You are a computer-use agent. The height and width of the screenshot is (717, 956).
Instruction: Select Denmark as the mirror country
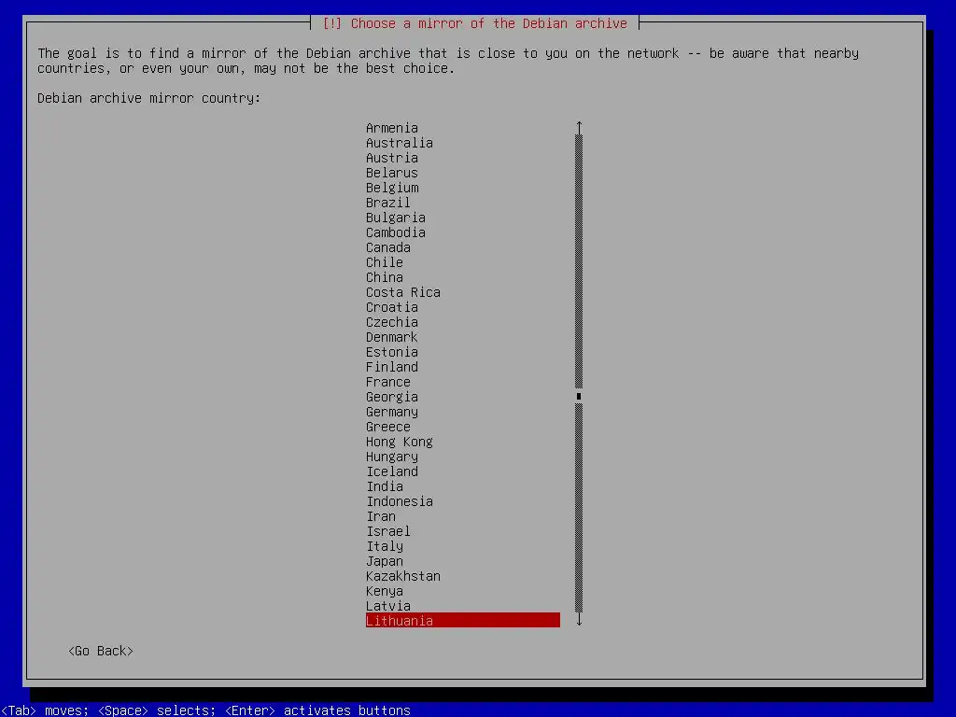pos(392,337)
